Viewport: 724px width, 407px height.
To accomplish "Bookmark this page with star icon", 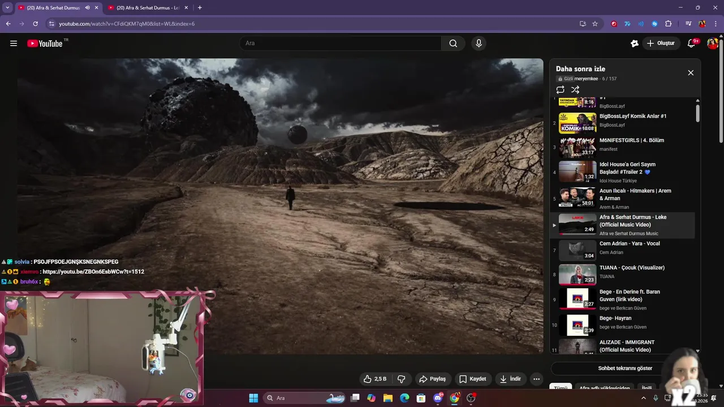I will pyautogui.click(x=595, y=24).
